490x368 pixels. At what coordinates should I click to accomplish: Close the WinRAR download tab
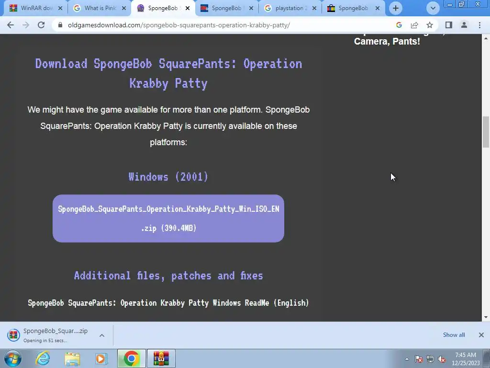pos(60,8)
